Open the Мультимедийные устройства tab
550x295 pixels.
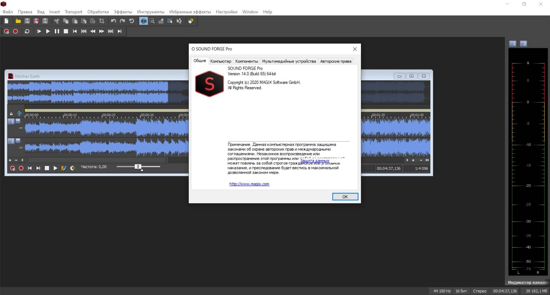(289, 61)
